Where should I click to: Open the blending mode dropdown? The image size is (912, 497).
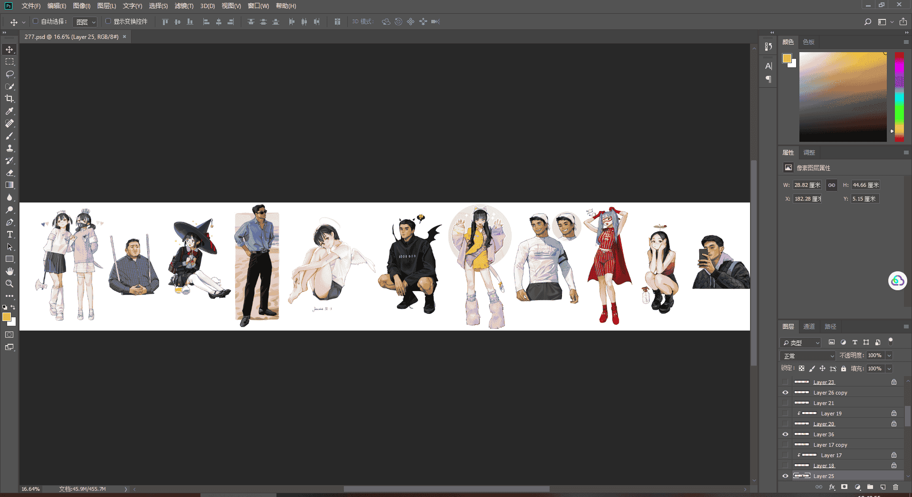click(x=807, y=356)
